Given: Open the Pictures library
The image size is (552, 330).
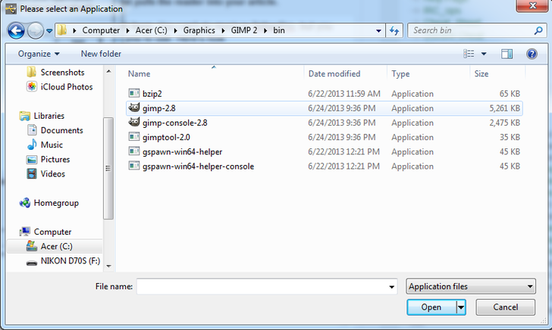Looking at the screenshot, I should pos(49,159).
